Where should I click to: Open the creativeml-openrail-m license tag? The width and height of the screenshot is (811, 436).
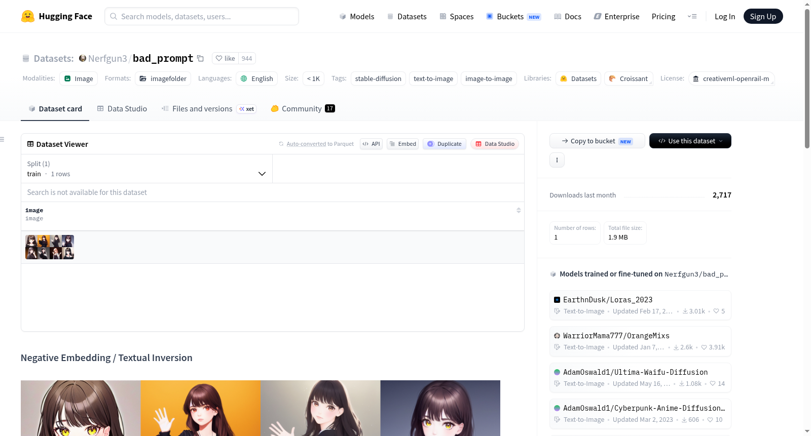point(731,78)
